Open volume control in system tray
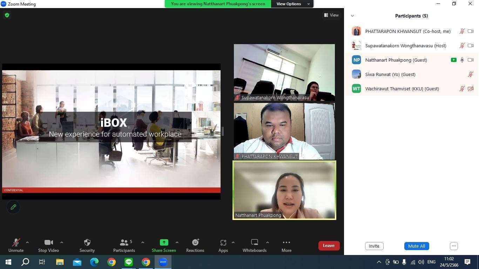Screen dimensions: 479x269 click(x=421, y=262)
